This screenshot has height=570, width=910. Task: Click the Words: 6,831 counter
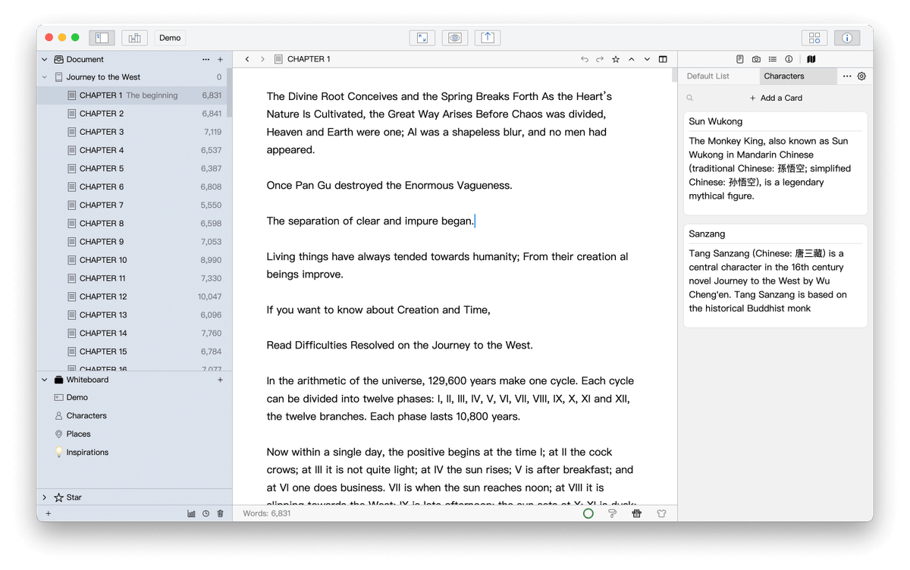click(x=267, y=513)
